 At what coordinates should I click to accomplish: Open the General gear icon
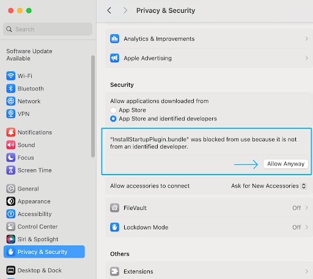[10, 189]
